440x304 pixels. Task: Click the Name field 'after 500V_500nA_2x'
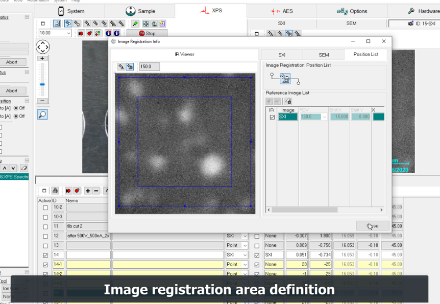pos(88,236)
